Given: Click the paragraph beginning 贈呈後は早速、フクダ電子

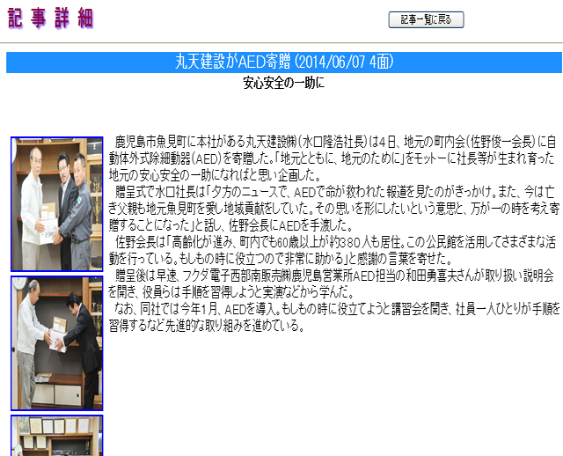Looking at the screenshot, I should (331, 283).
